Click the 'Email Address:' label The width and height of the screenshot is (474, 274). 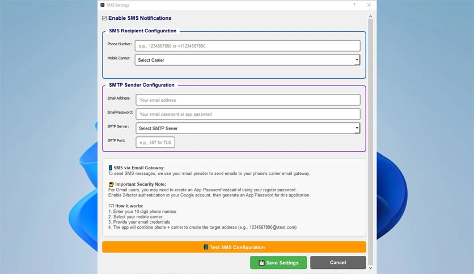119,98
